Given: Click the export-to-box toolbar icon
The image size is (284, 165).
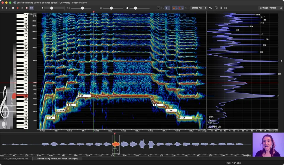Looking at the screenshot, I should [x=216, y=8].
